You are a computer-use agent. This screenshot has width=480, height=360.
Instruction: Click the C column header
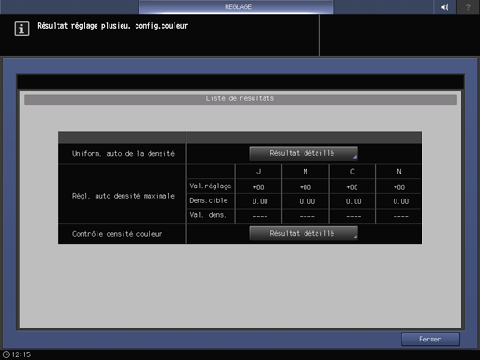352,172
